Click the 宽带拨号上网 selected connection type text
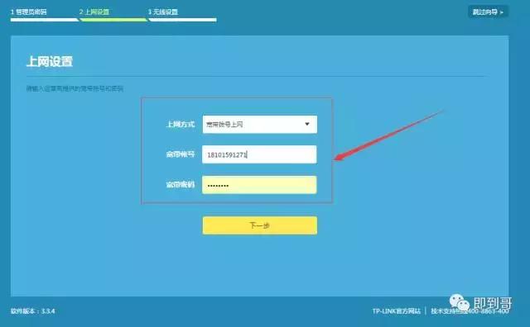 pyautogui.click(x=224, y=125)
